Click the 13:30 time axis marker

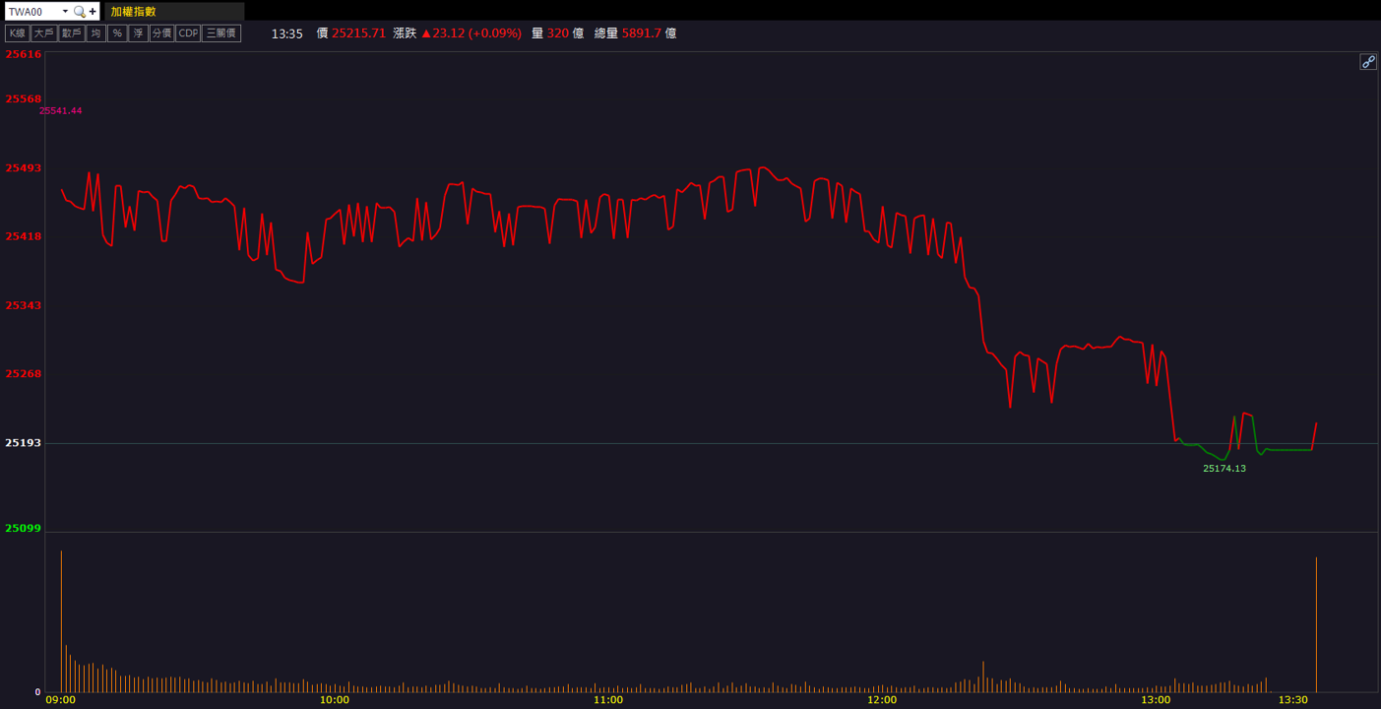[x=1292, y=700]
